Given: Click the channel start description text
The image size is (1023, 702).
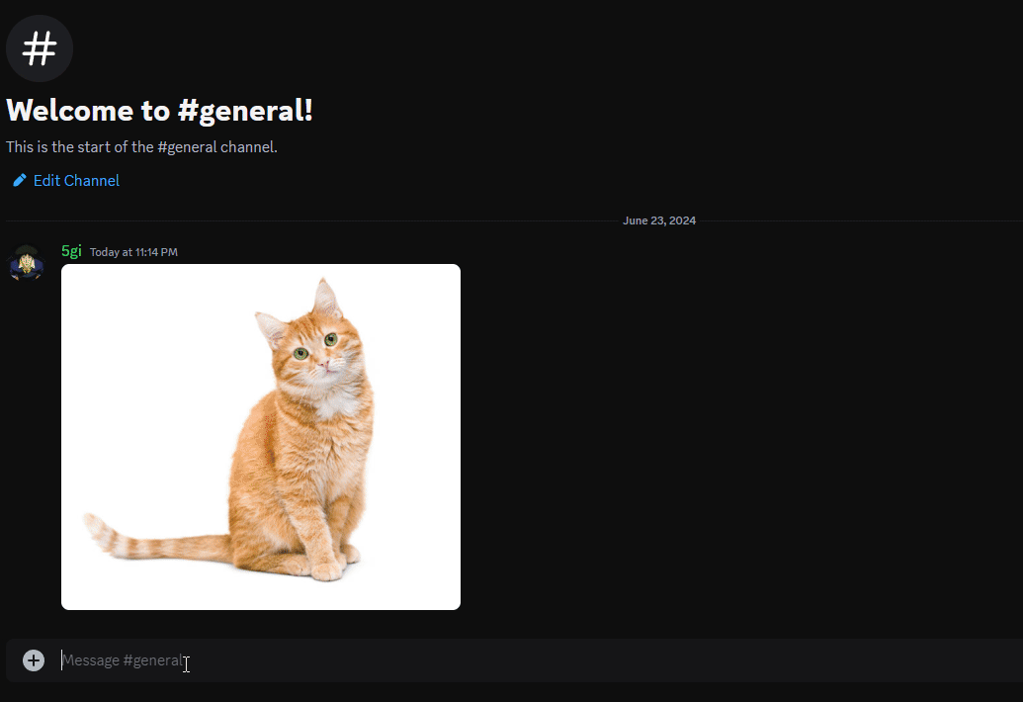Looking at the screenshot, I should pyautogui.click(x=141, y=146).
